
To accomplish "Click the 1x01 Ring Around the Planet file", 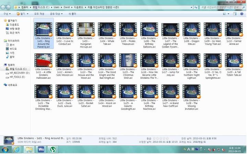I will point(43,33).
